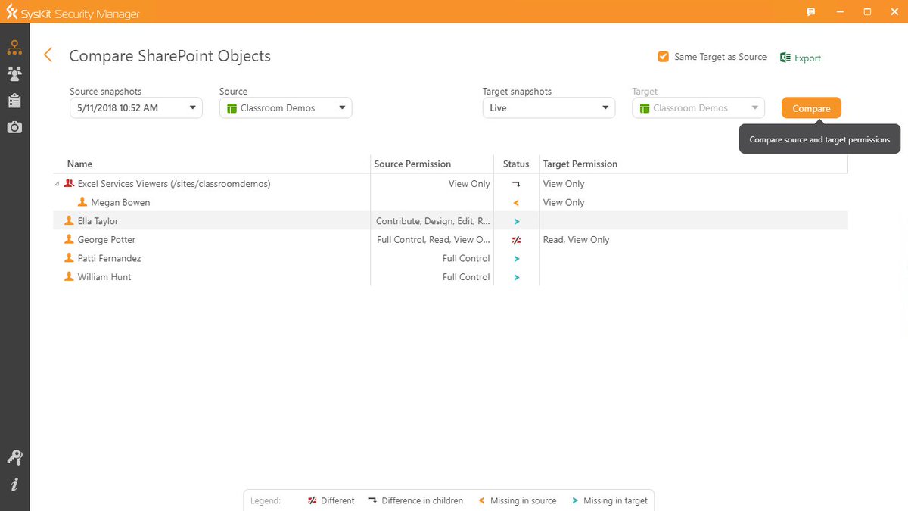Select the George Potter row name
Viewport: 908px width, 511px height.
106,239
